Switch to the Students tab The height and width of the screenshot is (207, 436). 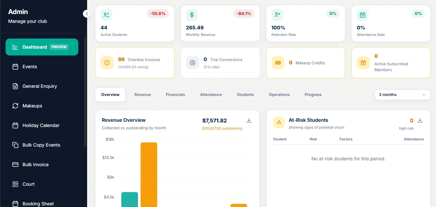point(245,95)
